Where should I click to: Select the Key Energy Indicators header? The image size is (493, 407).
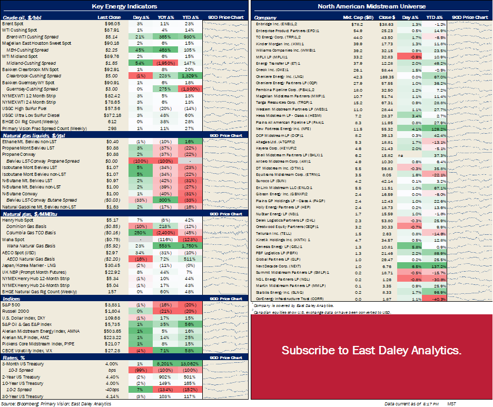pyautogui.click(x=124, y=6)
